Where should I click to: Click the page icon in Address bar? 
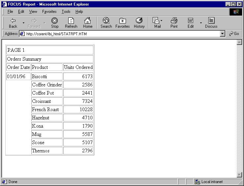pos(22,34)
